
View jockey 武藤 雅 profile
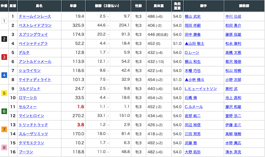[191, 143]
